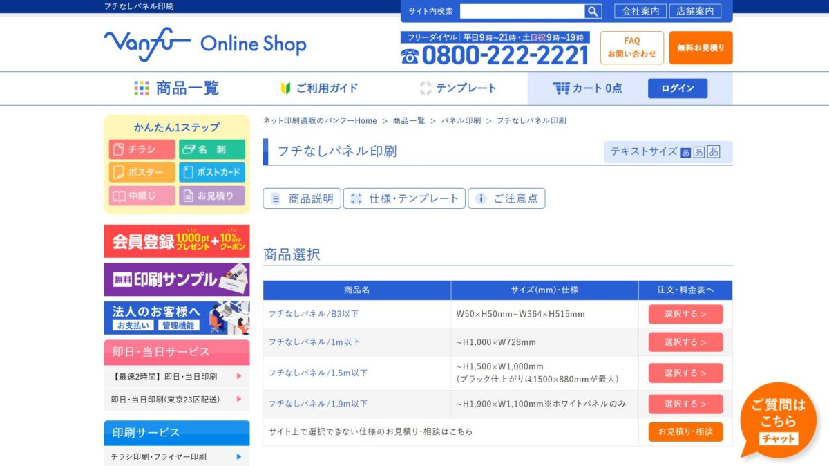Open the cart icon in navigation
Image resolution: width=829 pixels, height=466 pixels.
pyautogui.click(x=561, y=88)
